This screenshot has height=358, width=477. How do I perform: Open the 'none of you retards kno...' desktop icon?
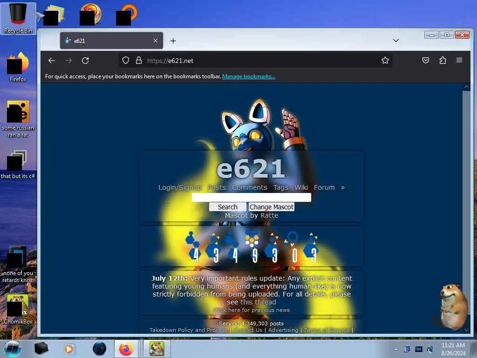click(18, 264)
